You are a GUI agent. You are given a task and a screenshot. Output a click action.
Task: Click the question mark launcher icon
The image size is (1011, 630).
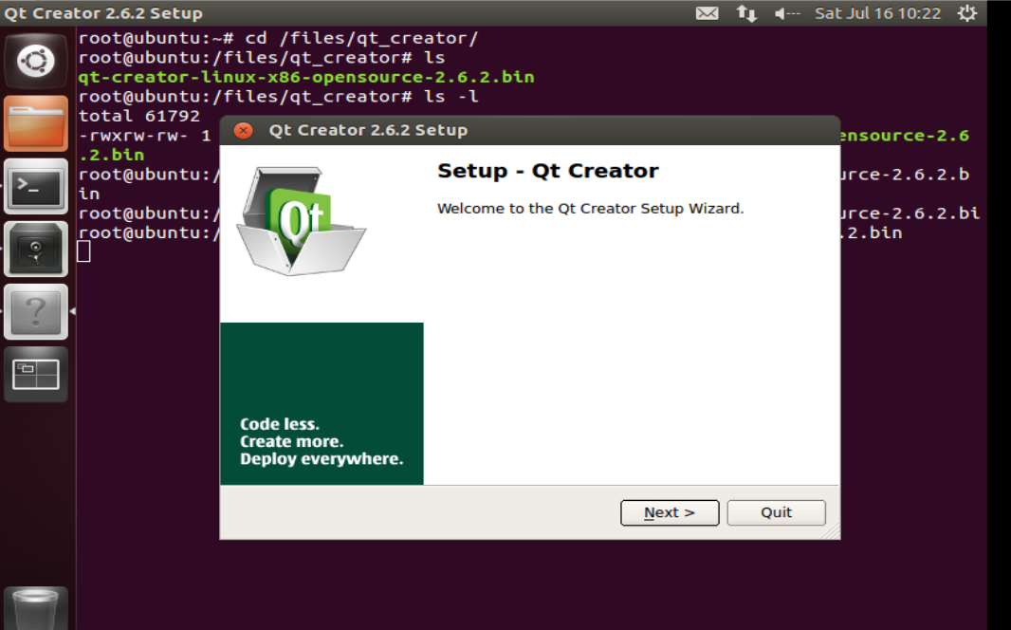[35, 311]
